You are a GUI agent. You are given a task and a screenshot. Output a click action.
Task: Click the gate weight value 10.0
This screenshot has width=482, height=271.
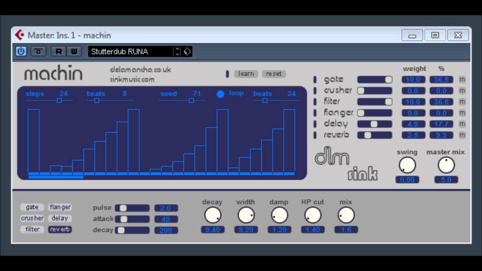[413, 80]
